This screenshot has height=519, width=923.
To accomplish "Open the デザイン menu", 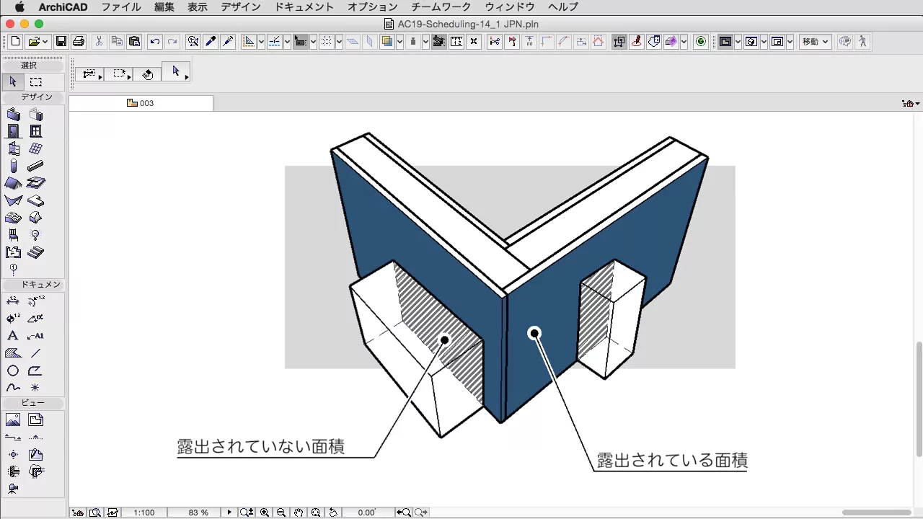I will (241, 7).
